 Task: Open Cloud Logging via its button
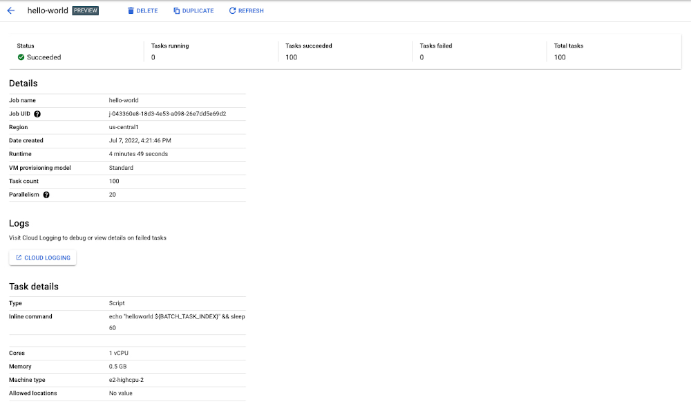43,258
